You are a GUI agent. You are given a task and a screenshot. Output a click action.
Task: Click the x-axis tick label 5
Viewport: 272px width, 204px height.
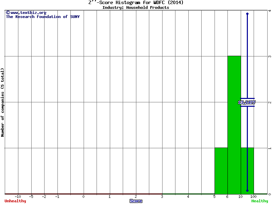point(215,197)
